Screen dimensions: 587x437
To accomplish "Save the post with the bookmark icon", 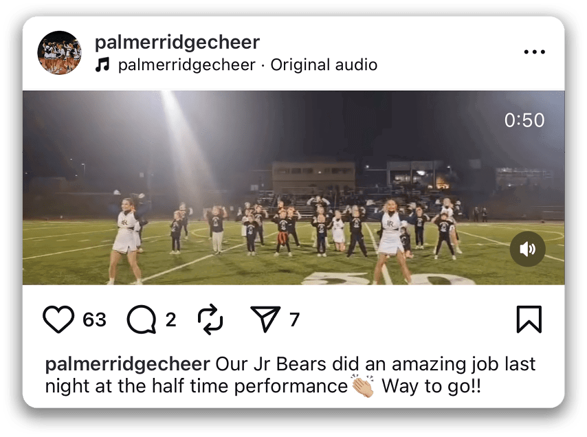I will [x=529, y=320].
